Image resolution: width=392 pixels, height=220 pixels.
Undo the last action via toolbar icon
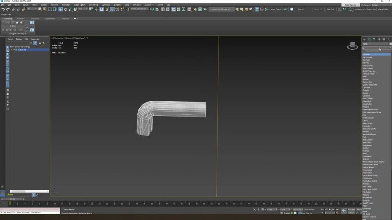(3, 10)
